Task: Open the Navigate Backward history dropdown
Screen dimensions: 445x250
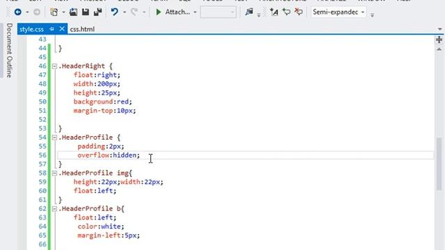Action: point(27,12)
